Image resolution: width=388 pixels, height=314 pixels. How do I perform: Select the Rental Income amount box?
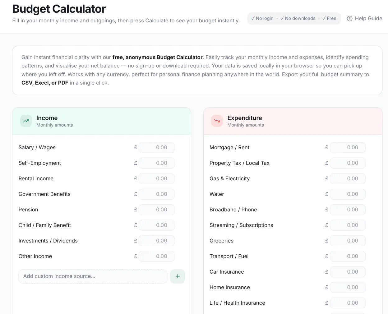pos(157,178)
